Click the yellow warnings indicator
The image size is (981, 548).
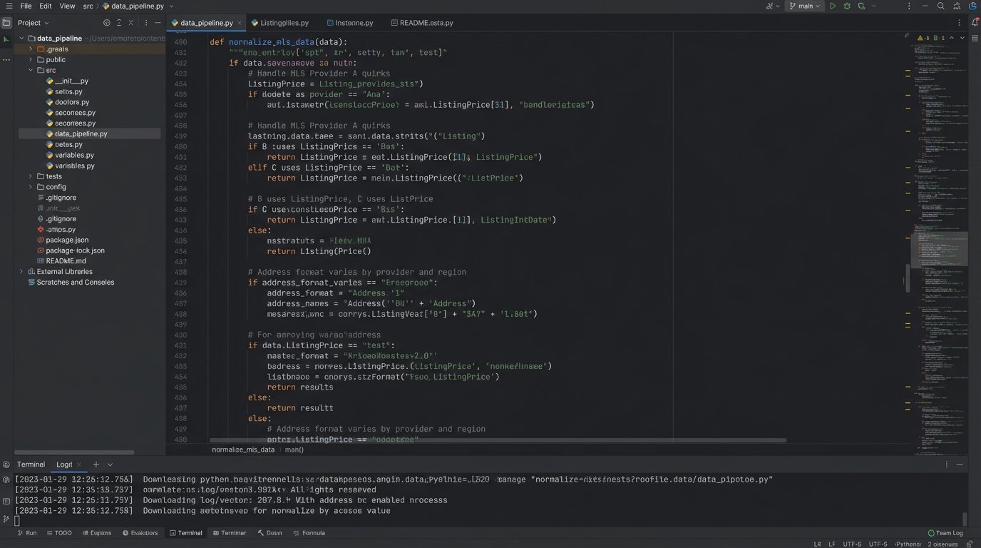[x=923, y=38]
